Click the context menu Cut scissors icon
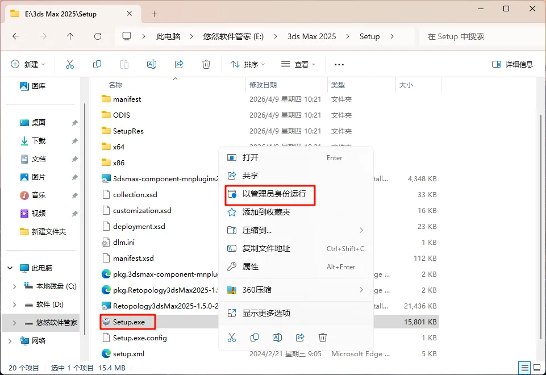This screenshot has width=546, height=375. pos(232,338)
